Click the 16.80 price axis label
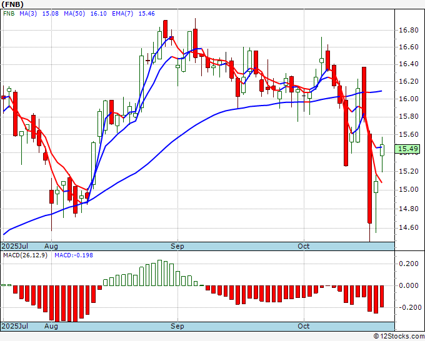This screenshot has width=425, height=341. click(x=409, y=30)
